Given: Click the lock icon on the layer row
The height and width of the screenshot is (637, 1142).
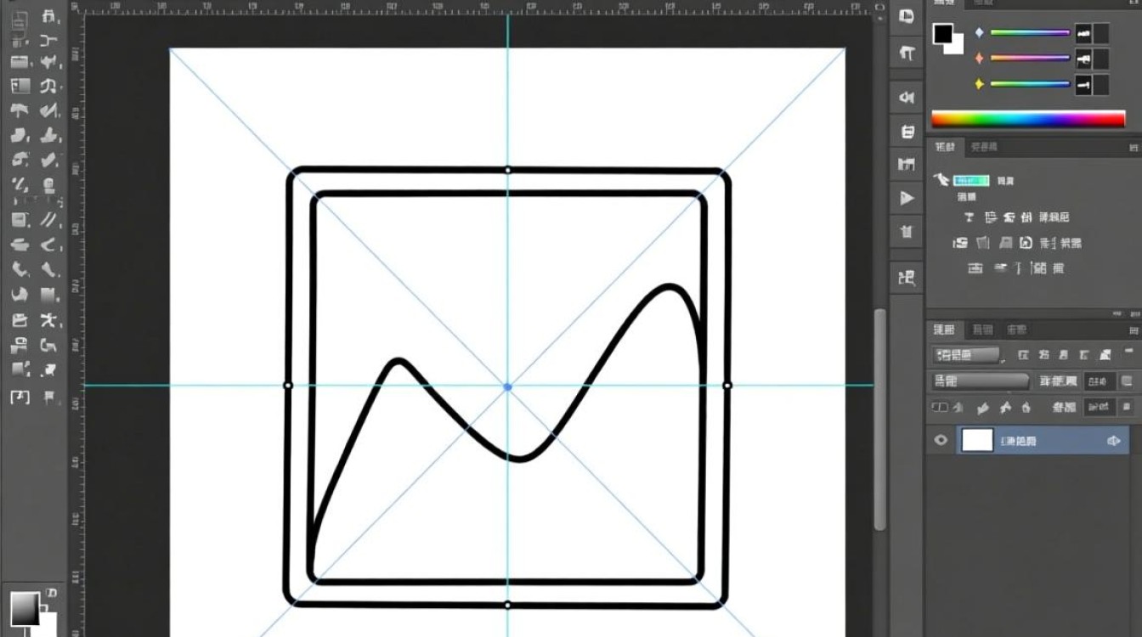Looking at the screenshot, I should click(x=1113, y=441).
